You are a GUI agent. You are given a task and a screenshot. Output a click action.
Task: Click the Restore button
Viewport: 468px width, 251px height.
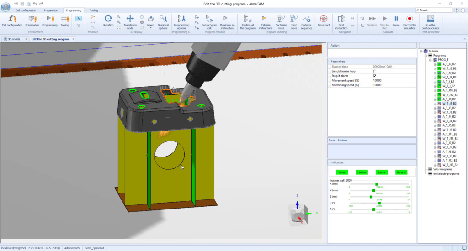coord(342,141)
